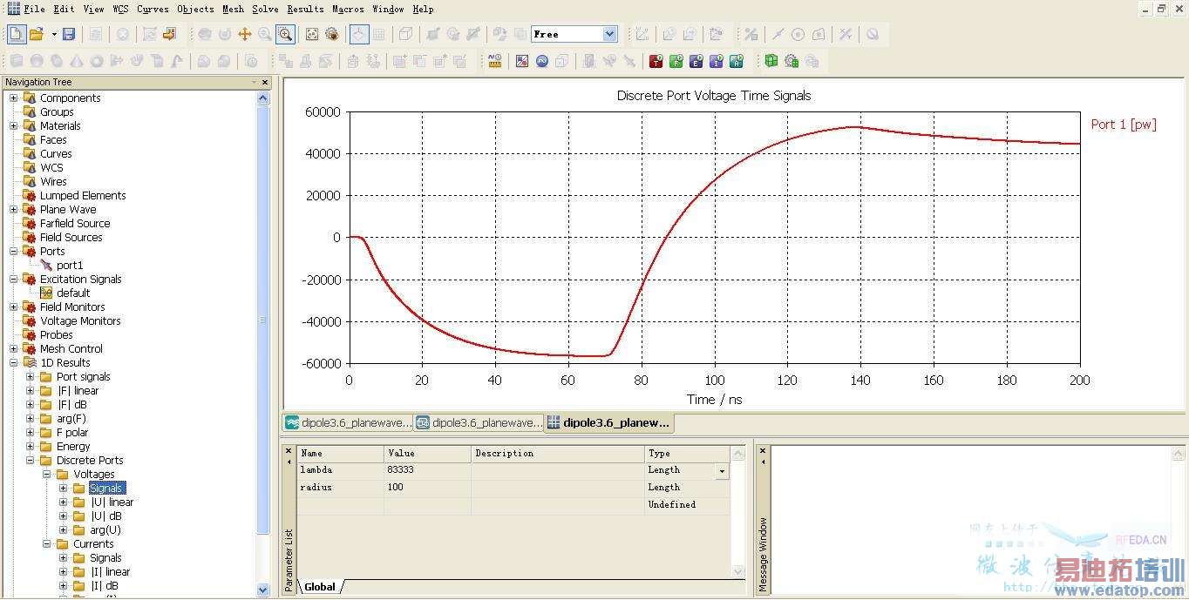Select the default excitation signal item
The height and width of the screenshot is (600, 1189).
pyautogui.click(x=73, y=293)
